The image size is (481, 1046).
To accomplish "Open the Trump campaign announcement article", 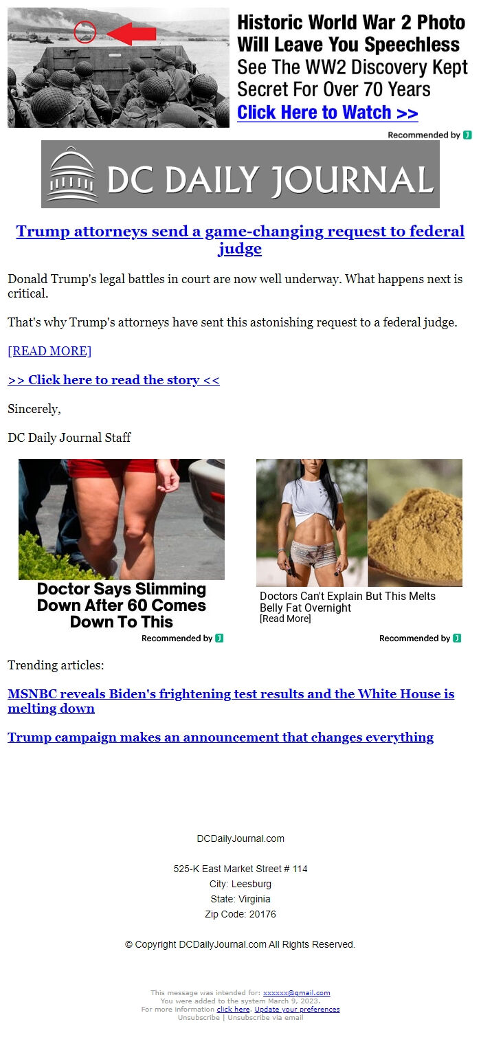I will 221,737.
